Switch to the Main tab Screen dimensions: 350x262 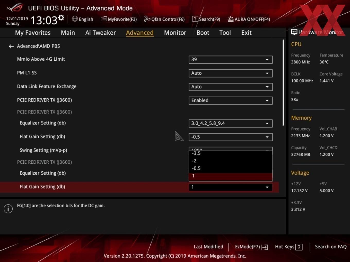click(68, 33)
